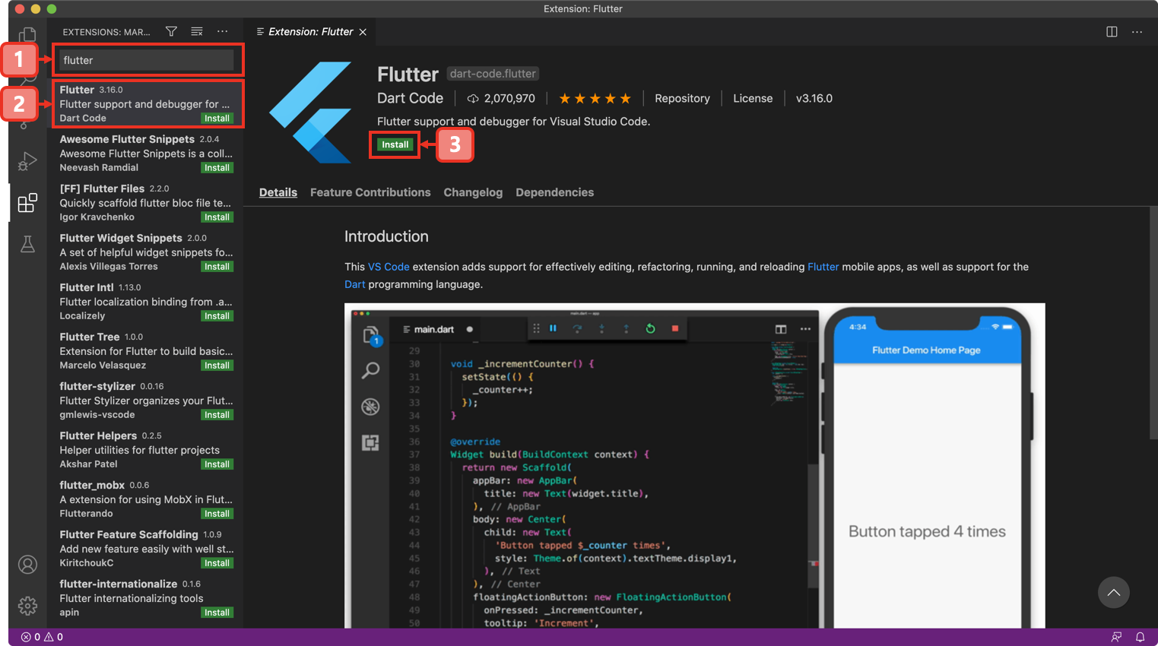Screen dimensions: 1158x646
Task: Install Flutter from the extension page
Action: pyautogui.click(x=395, y=144)
